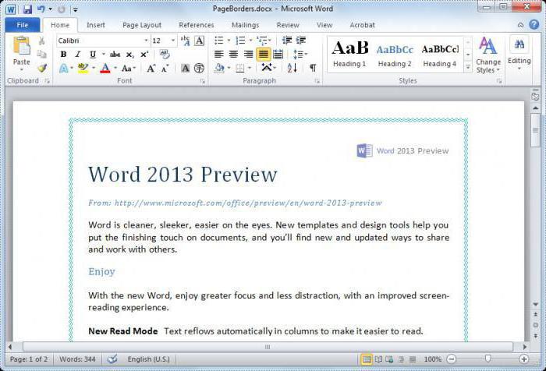The image size is (546, 371).
Task: Copy selection using the Copy icon
Action: [42, 55]
